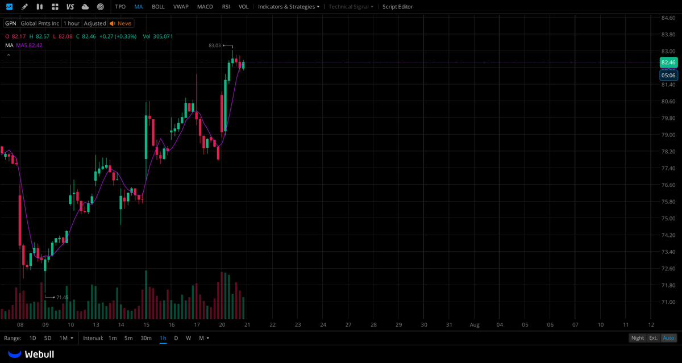This screenshot has width=682, height=363.
Task: Switch interval to 5m
Action: pos(128,338)
